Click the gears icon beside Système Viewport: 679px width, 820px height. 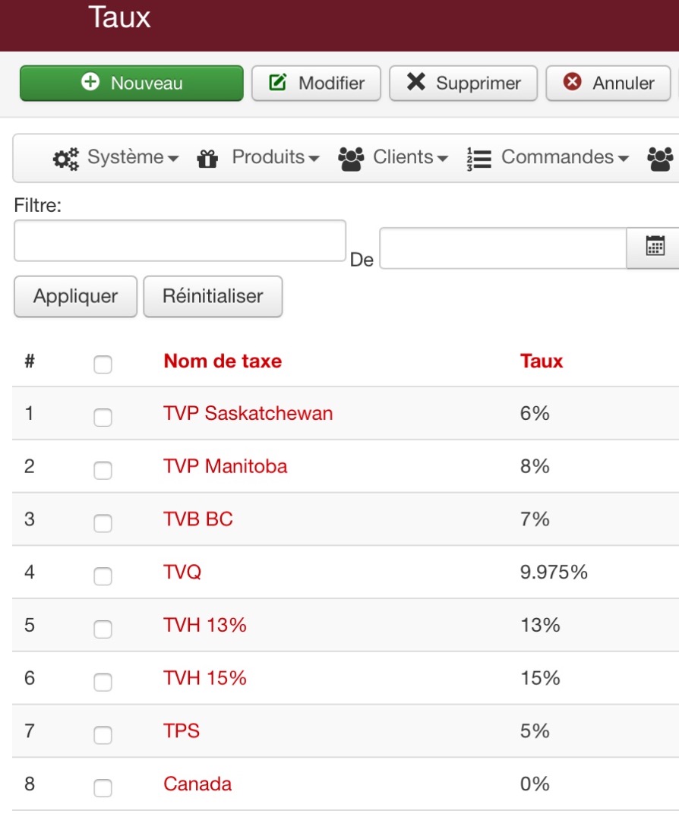65,159
